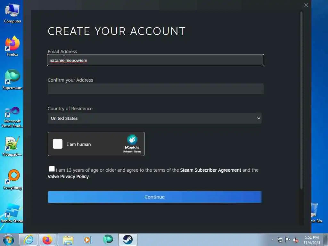328x246 pixels.
Task: Open the hCaptcha Privacy link
Action: tap(127, 152)
